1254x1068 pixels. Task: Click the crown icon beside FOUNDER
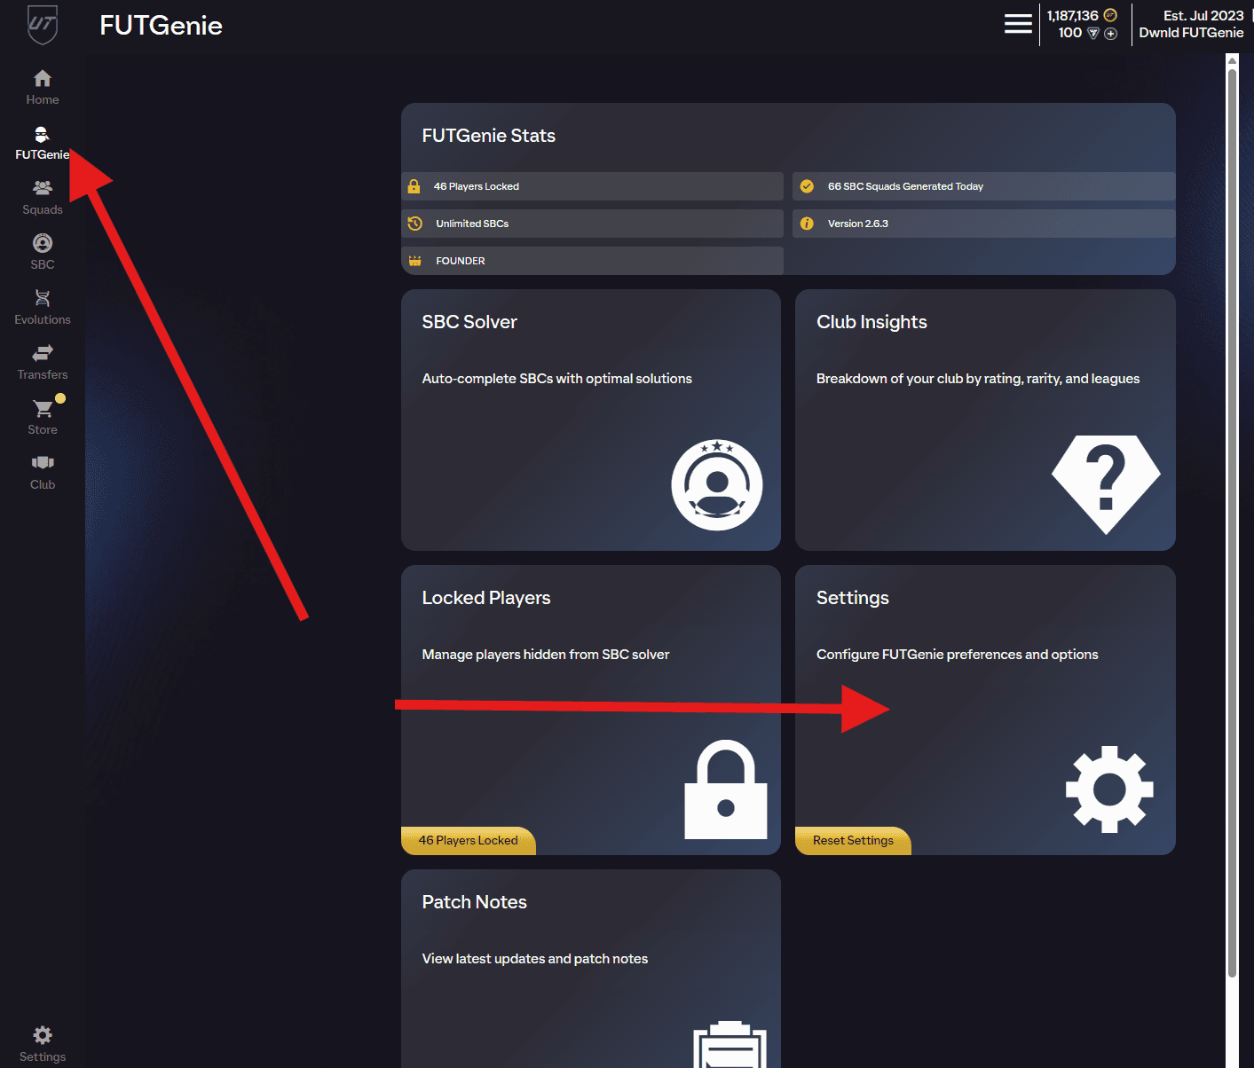click(x=414, y=261)
